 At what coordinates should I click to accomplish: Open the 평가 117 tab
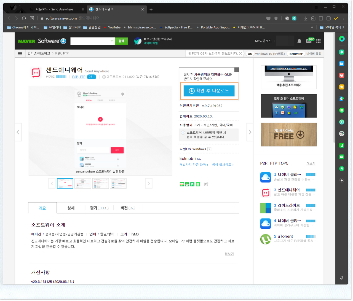pos(99,208)
